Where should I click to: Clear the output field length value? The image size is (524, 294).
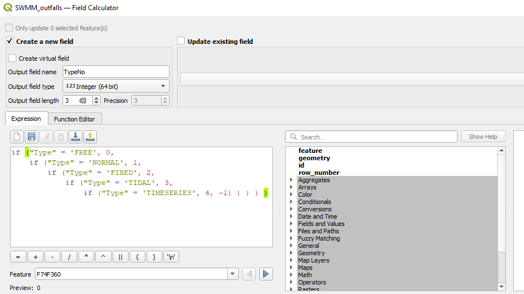coord(83,101)
